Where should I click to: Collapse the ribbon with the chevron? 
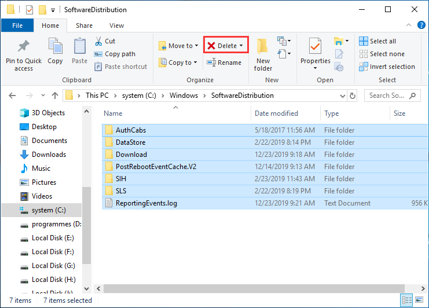(x=409, y=25)
